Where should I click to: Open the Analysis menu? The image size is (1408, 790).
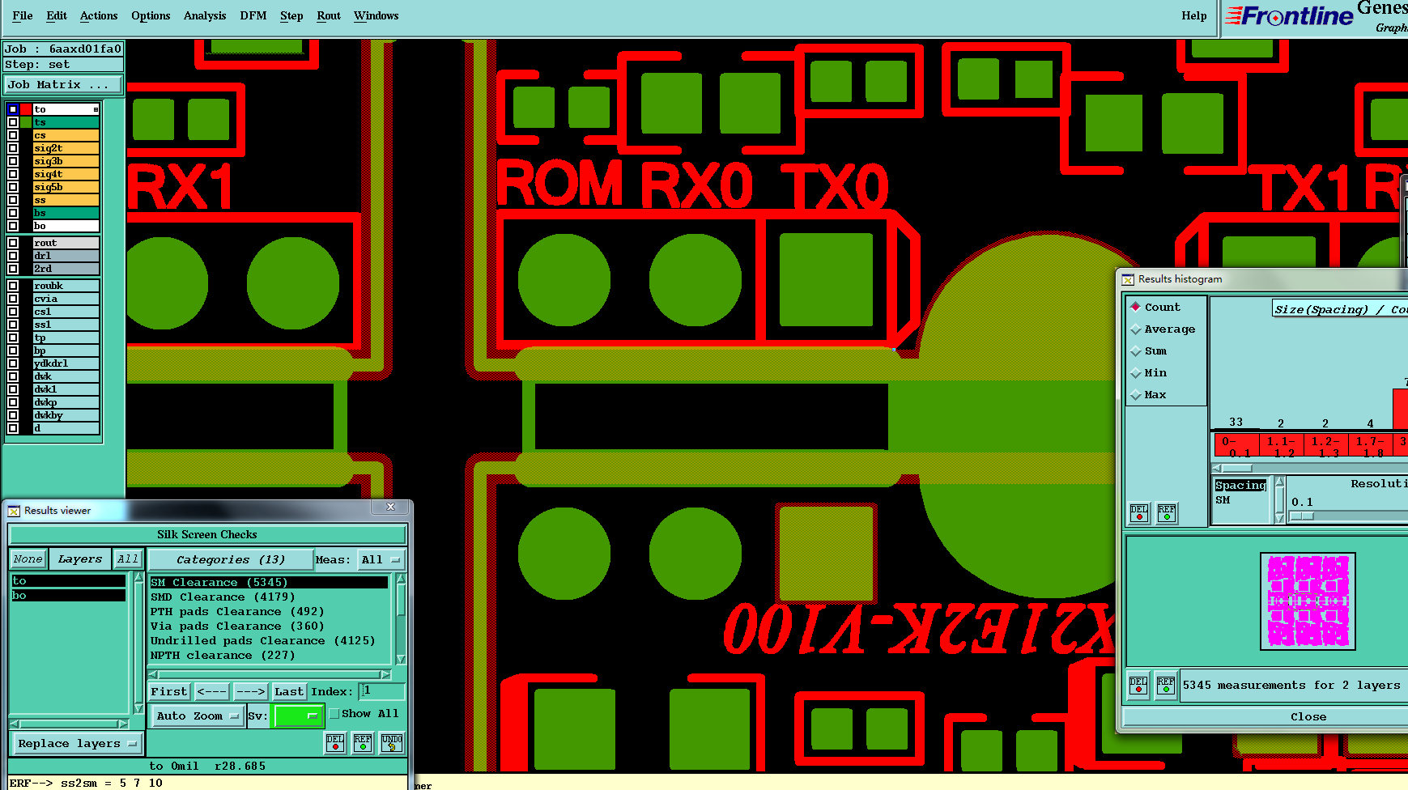tap(205, 15)
